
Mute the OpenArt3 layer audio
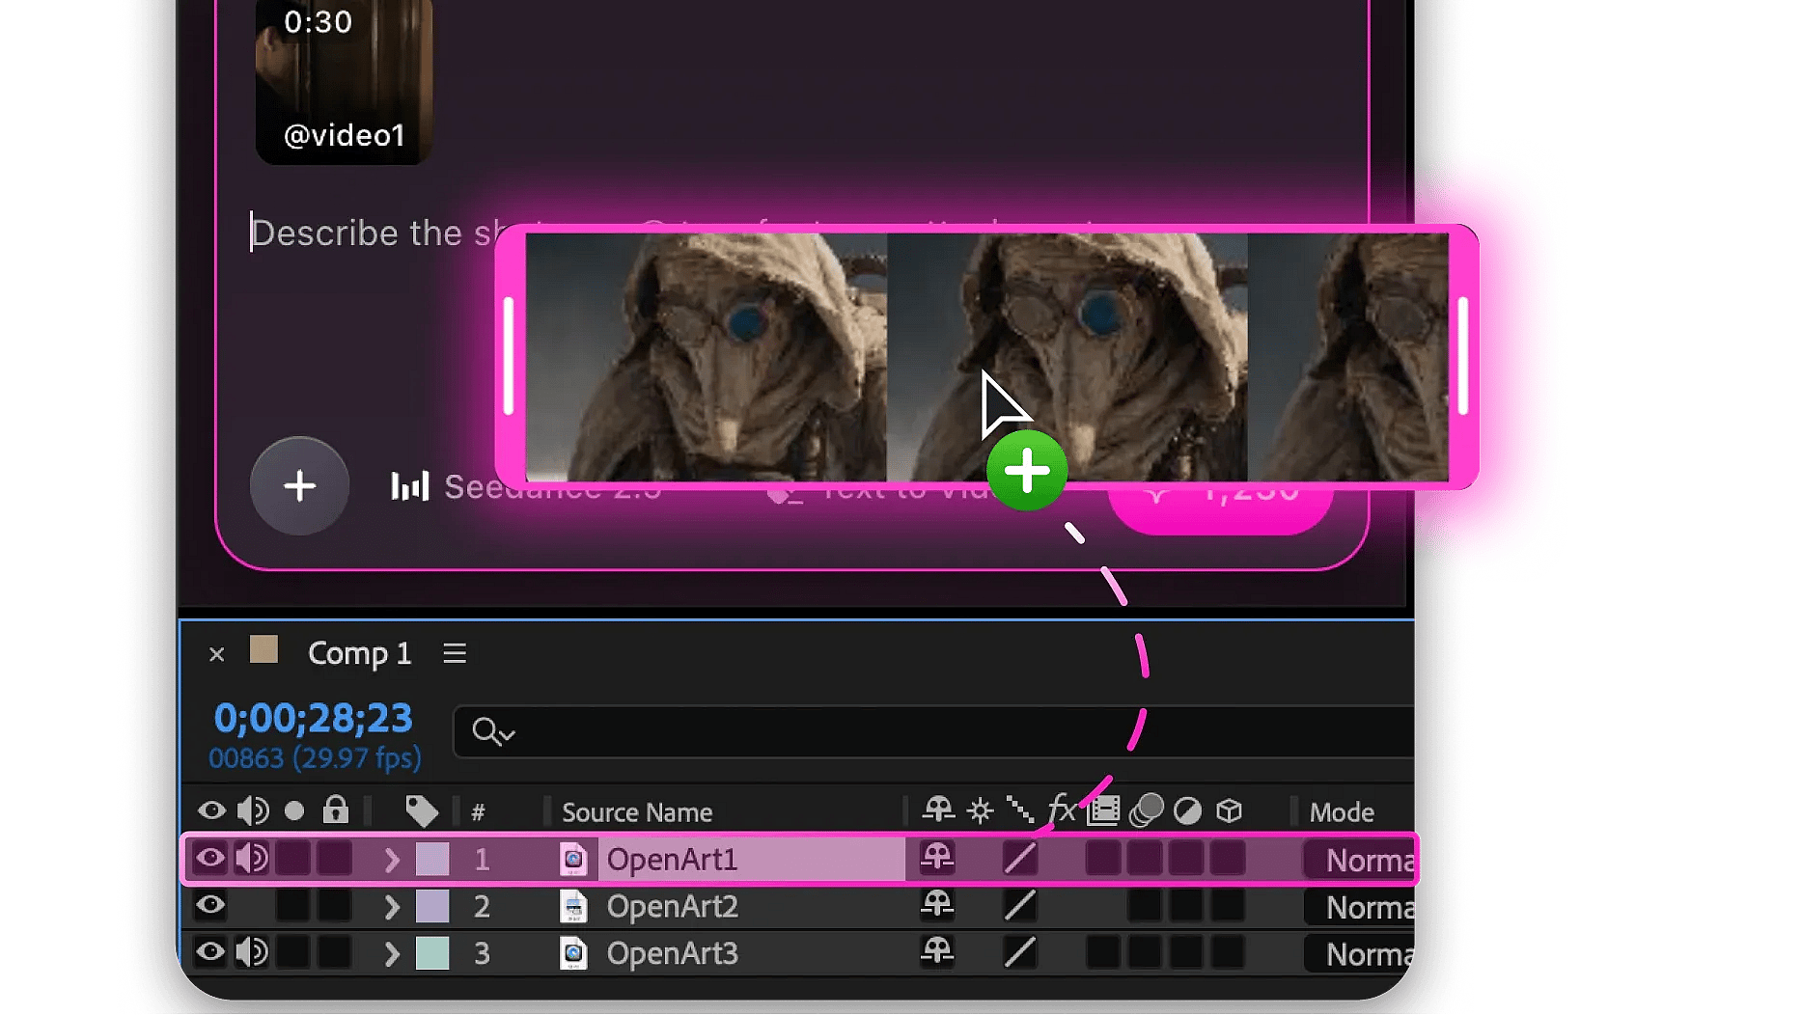click(252, 952)
